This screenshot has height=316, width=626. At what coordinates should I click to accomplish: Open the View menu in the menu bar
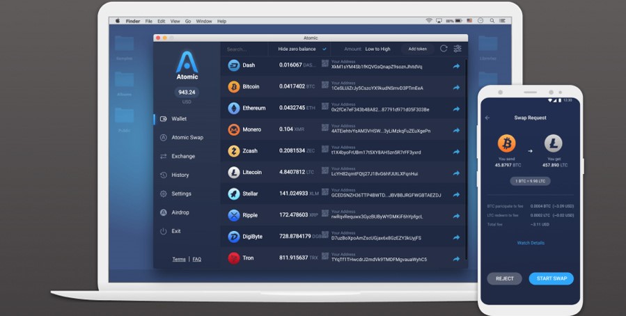pos(175,21)
